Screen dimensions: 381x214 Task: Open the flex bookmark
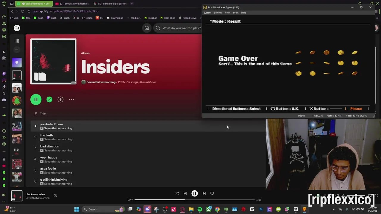point(26,18)
